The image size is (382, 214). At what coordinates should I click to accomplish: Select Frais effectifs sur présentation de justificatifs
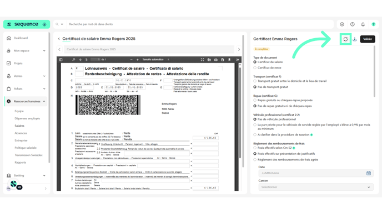point(255,154)
